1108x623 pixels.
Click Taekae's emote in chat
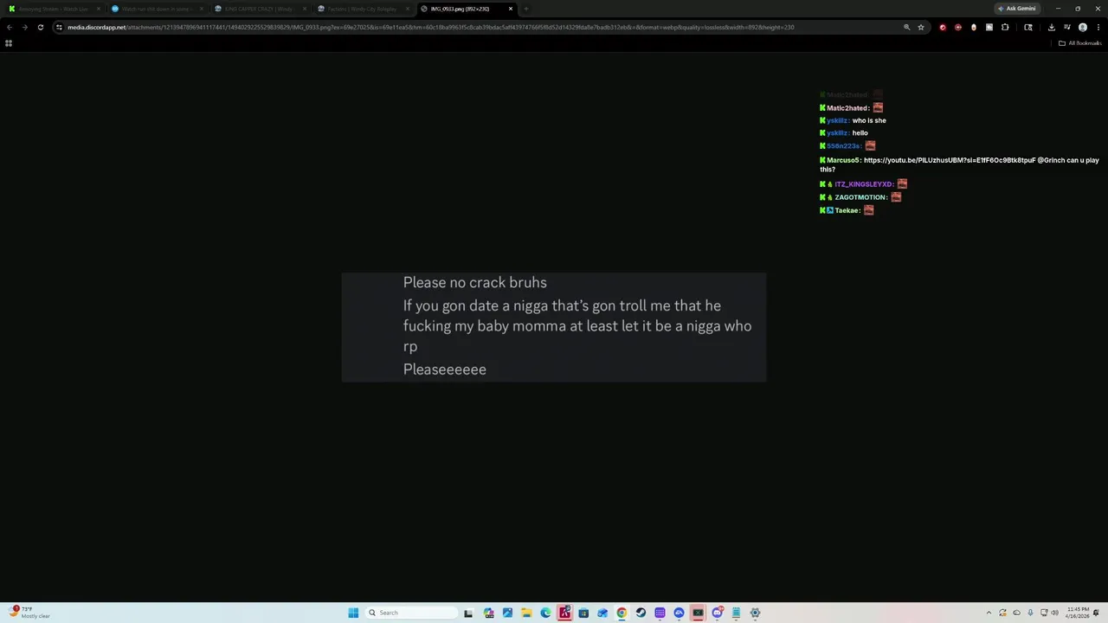(869, 210)
